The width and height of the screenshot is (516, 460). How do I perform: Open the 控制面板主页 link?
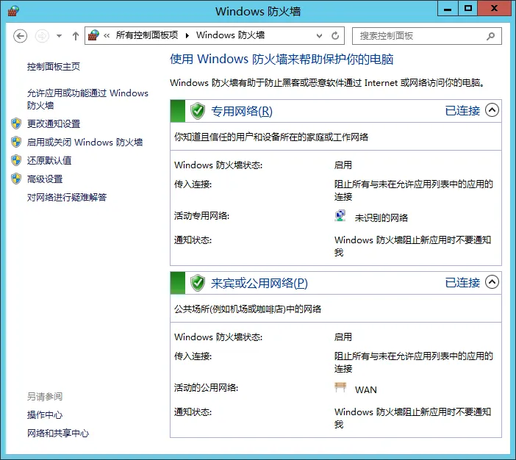(54, 66)
